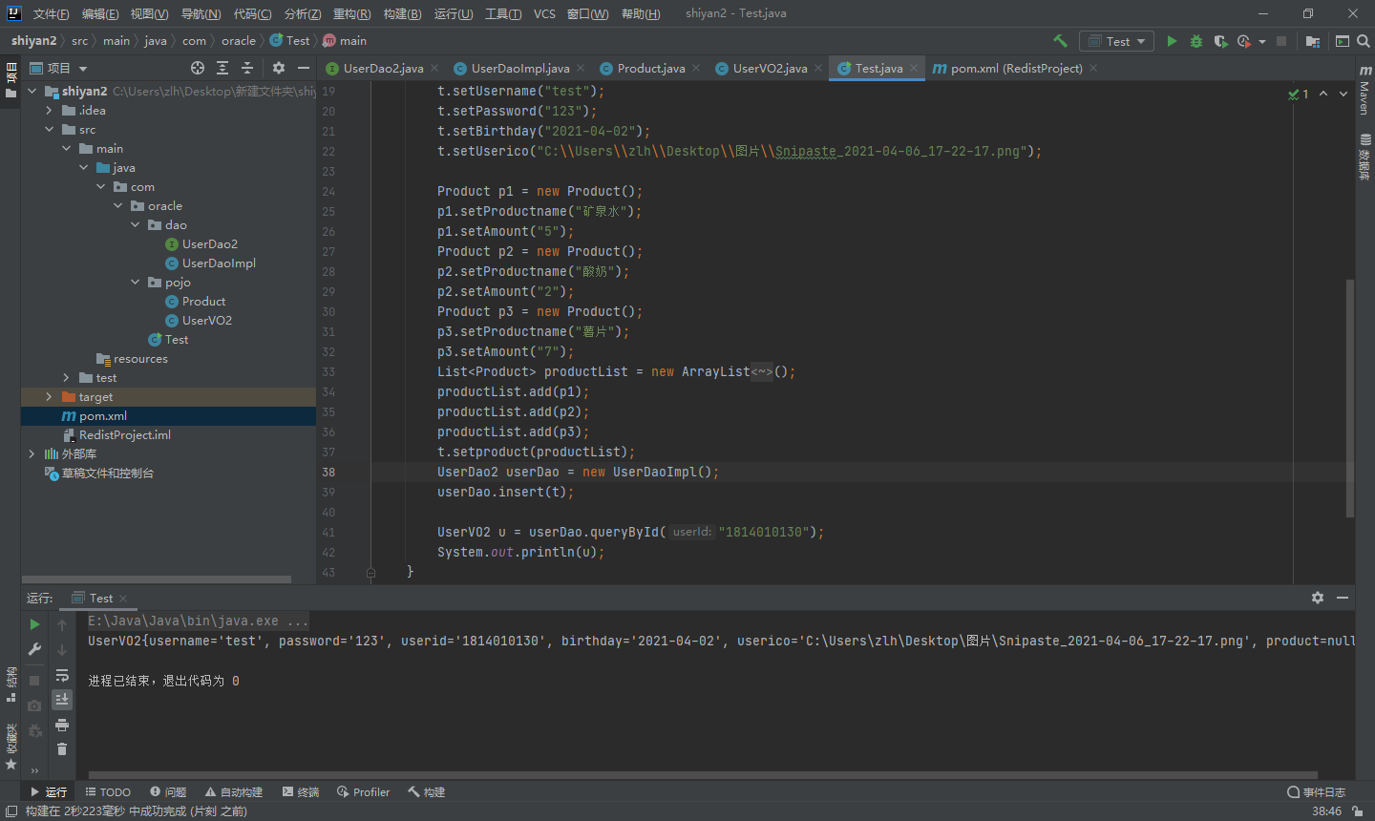
Task: Click the locate opened file crosshair icon
Action: pyautogui.click(x=198, y=68)
